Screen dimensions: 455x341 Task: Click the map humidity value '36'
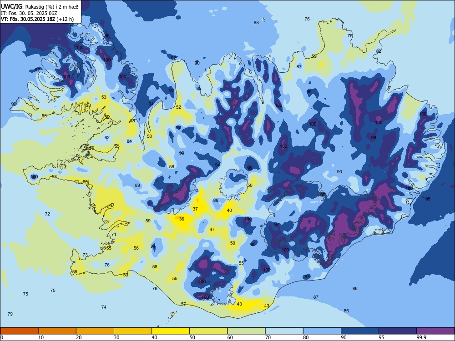182,219
